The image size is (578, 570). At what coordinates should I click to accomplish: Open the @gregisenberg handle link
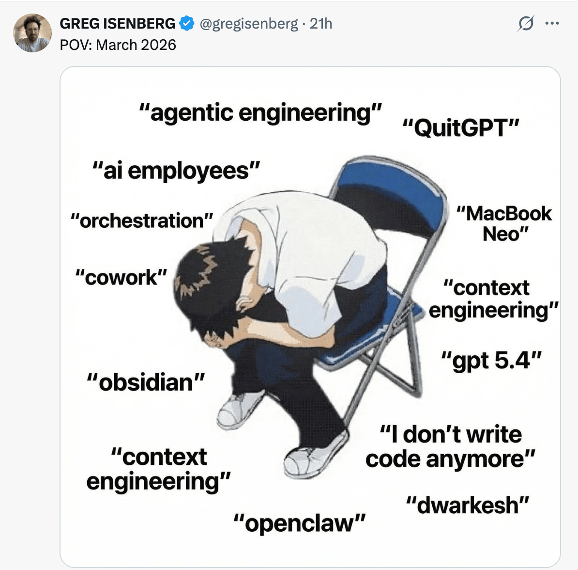click(249, 24)
